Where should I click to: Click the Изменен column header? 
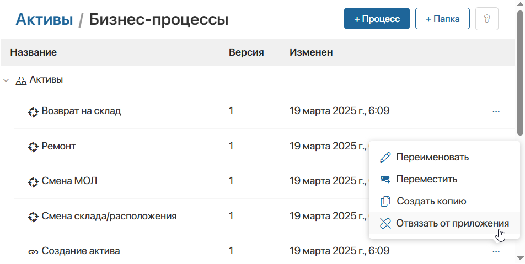click(x=311, y=52)
